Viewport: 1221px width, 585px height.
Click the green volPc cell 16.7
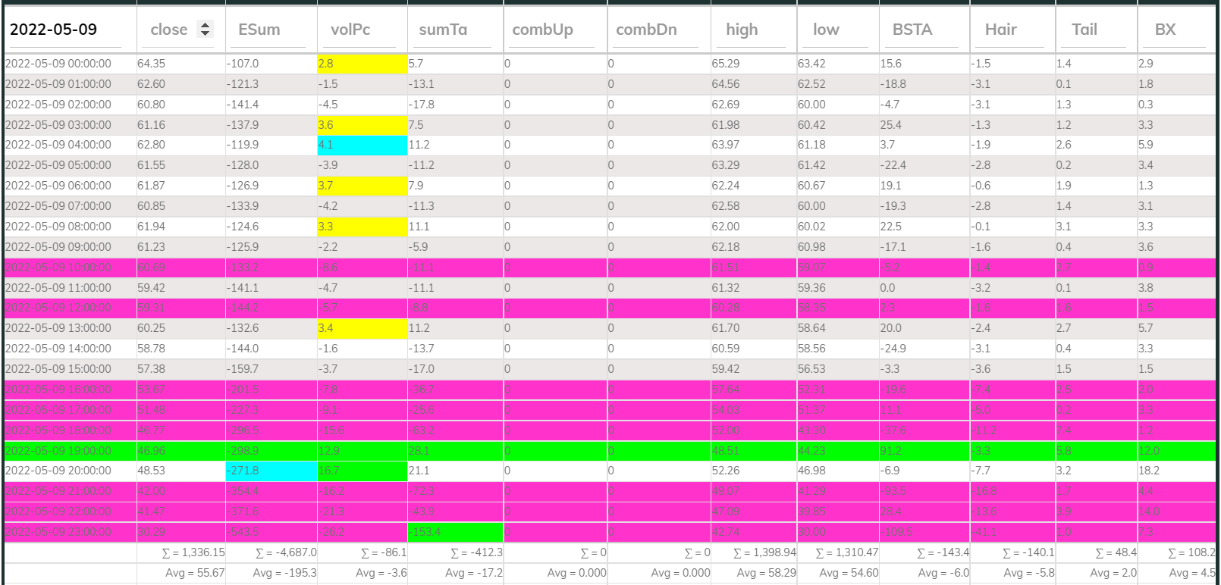click(x=363, y=471)
